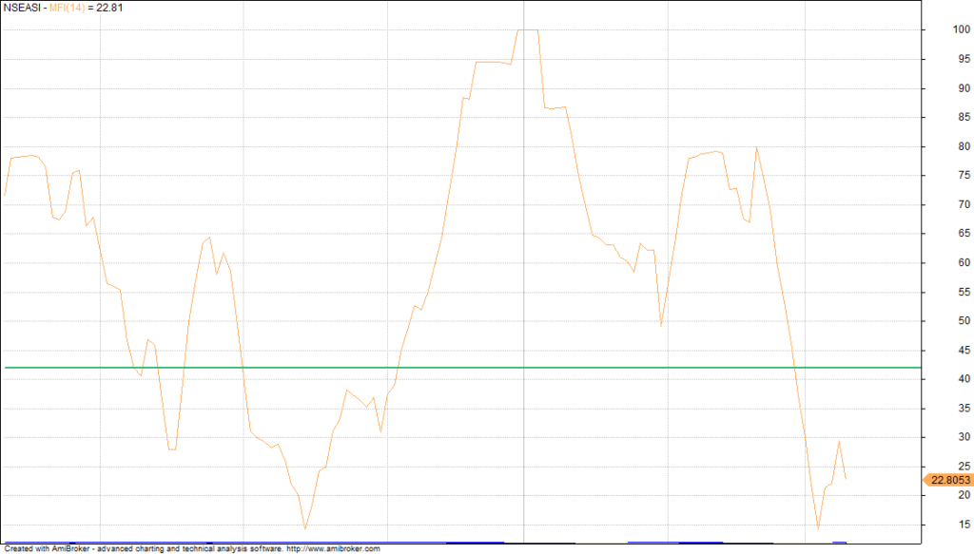Click the vertical cursor line mid-chart

tap(524, 285)
